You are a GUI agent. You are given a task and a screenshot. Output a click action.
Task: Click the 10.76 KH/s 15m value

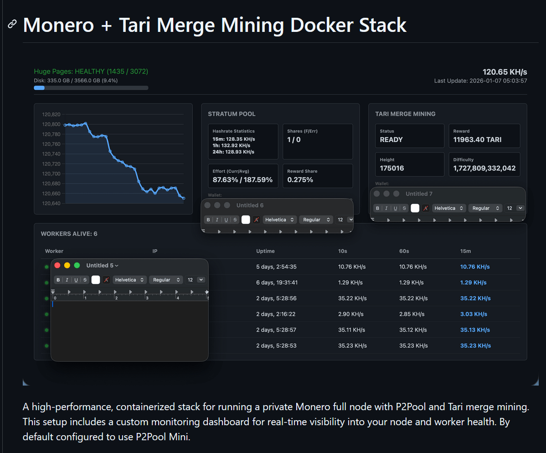475,267
